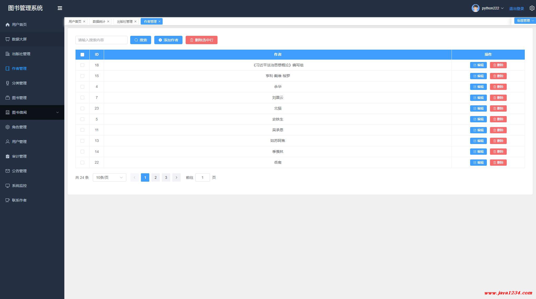Switch to the 出版社管理 tab
Screen dimensions: 536x299
tap(124, 21)
